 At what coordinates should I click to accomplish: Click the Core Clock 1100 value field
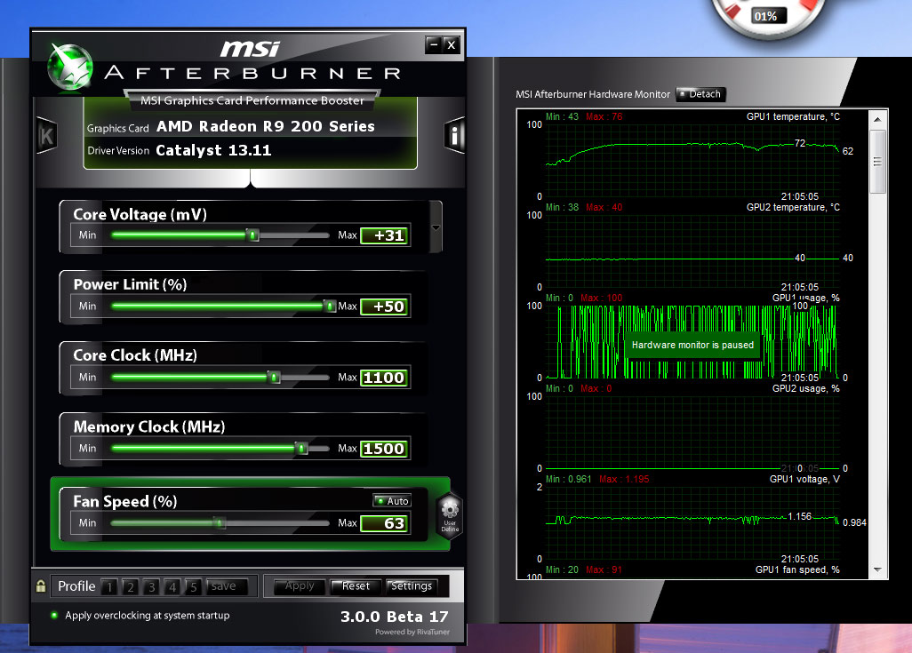pyautogui.click(x=385, y=378)
